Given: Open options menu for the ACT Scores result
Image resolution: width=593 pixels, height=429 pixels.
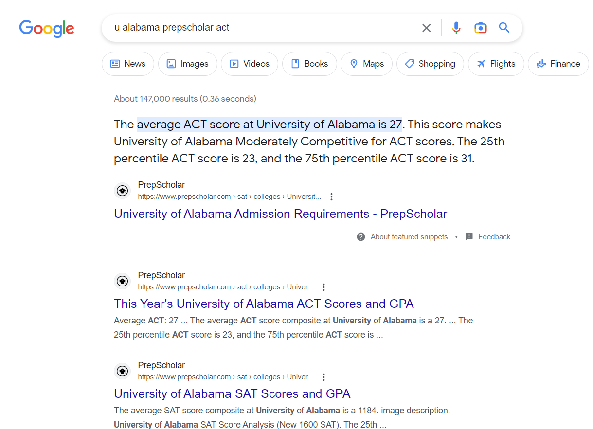Looking at the screenshot, I should pos(323,287).
